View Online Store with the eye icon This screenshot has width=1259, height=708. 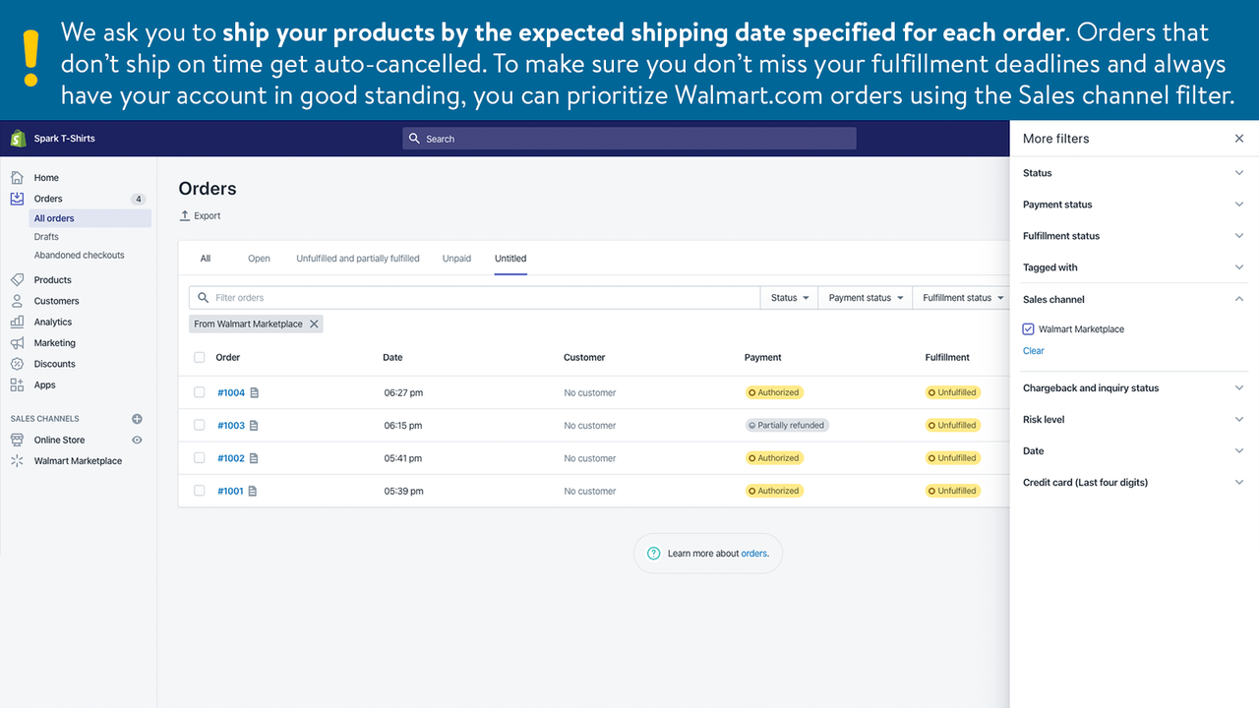(x=137, y=441)
